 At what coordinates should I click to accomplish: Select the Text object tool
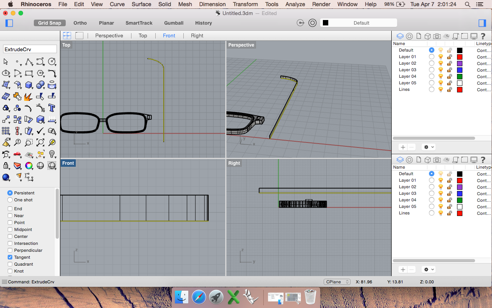[52, 108]
